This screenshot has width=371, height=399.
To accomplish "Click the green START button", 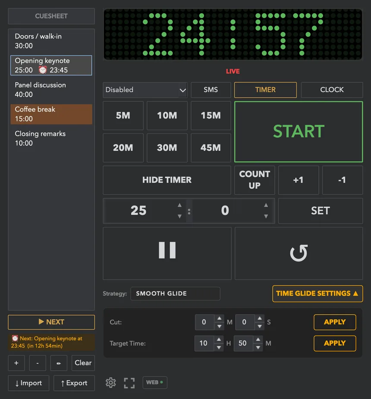I will point(299,131).
